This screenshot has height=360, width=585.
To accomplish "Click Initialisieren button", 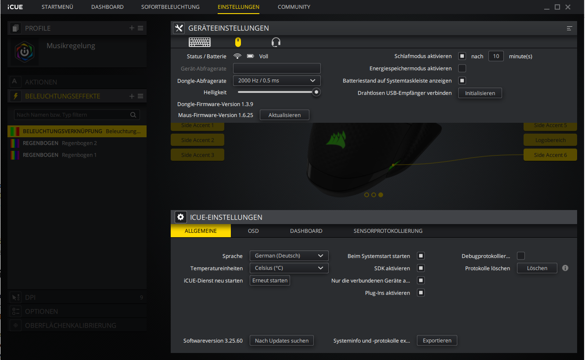I will (480, 93).
